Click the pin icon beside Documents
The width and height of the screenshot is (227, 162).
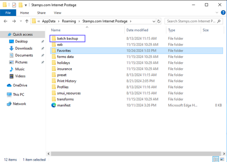pyautogui.click(x=42, y=56)
